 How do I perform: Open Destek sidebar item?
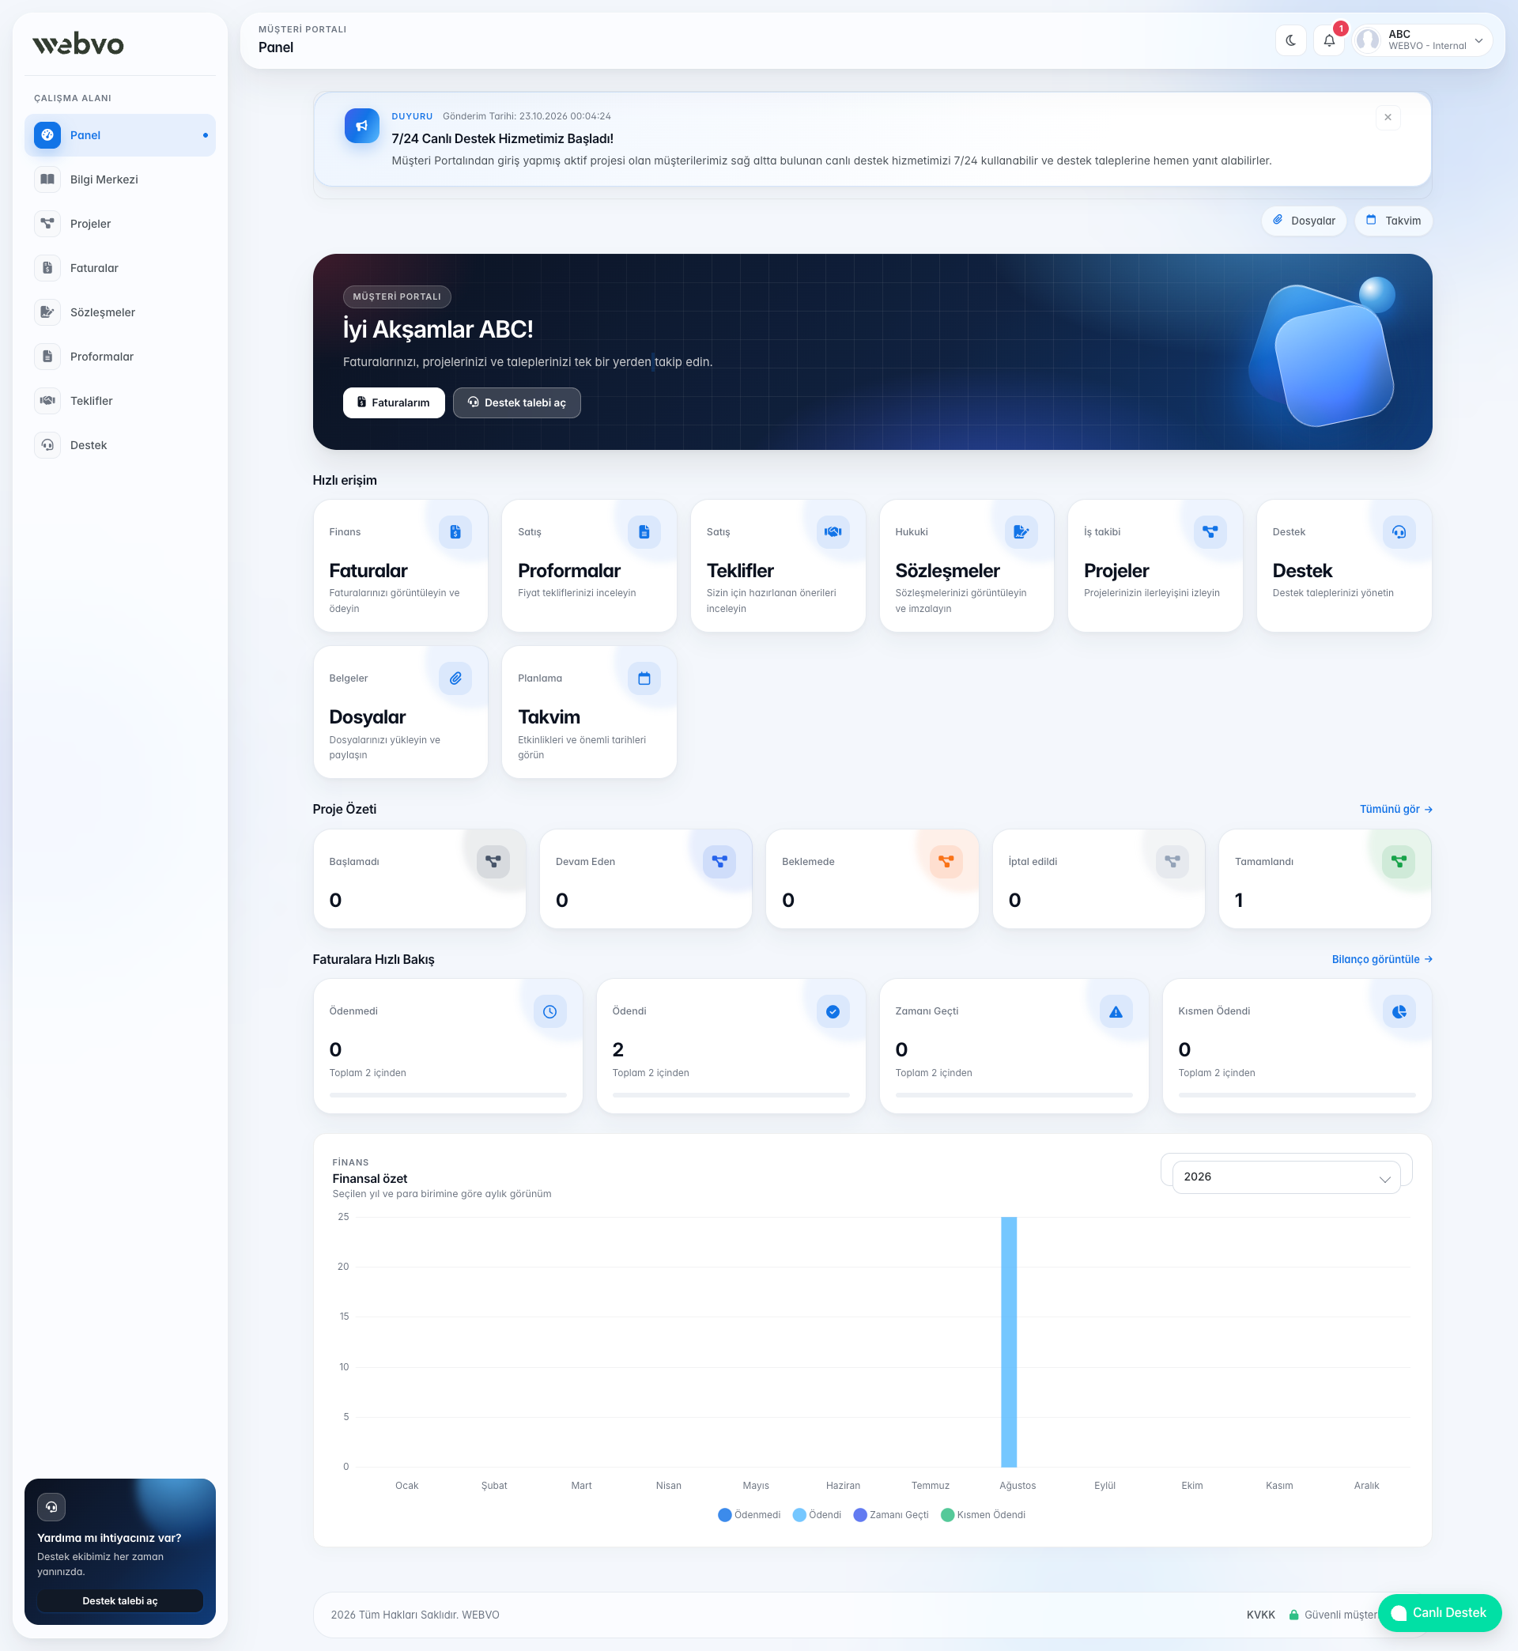[120, 446]
